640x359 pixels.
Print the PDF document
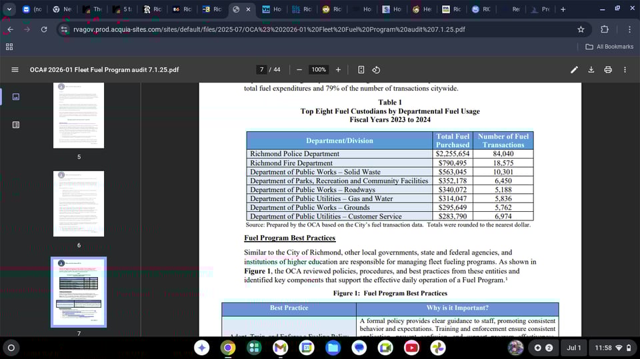pos(608,70)
